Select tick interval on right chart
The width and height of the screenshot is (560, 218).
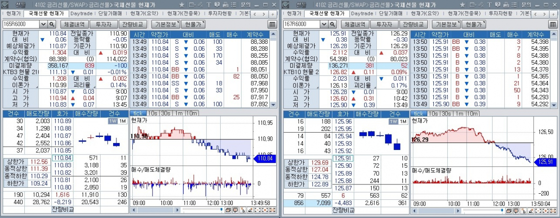click(x=418, y=114)
